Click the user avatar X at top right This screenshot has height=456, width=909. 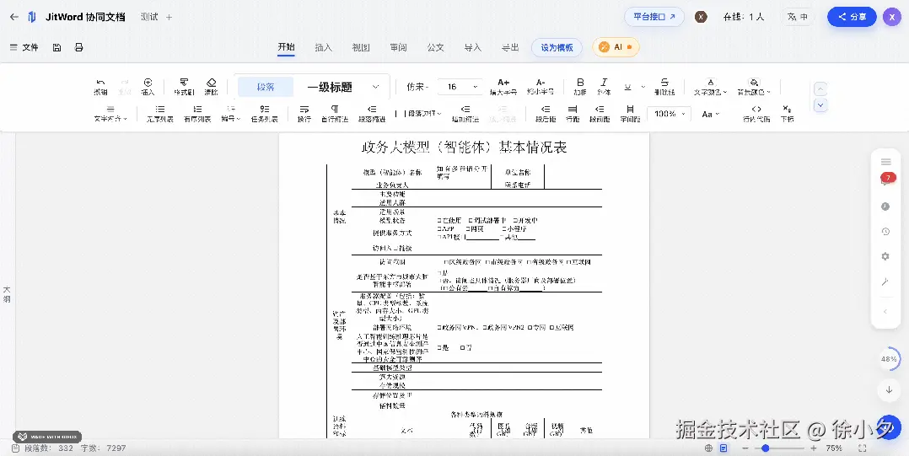[892, 17]
